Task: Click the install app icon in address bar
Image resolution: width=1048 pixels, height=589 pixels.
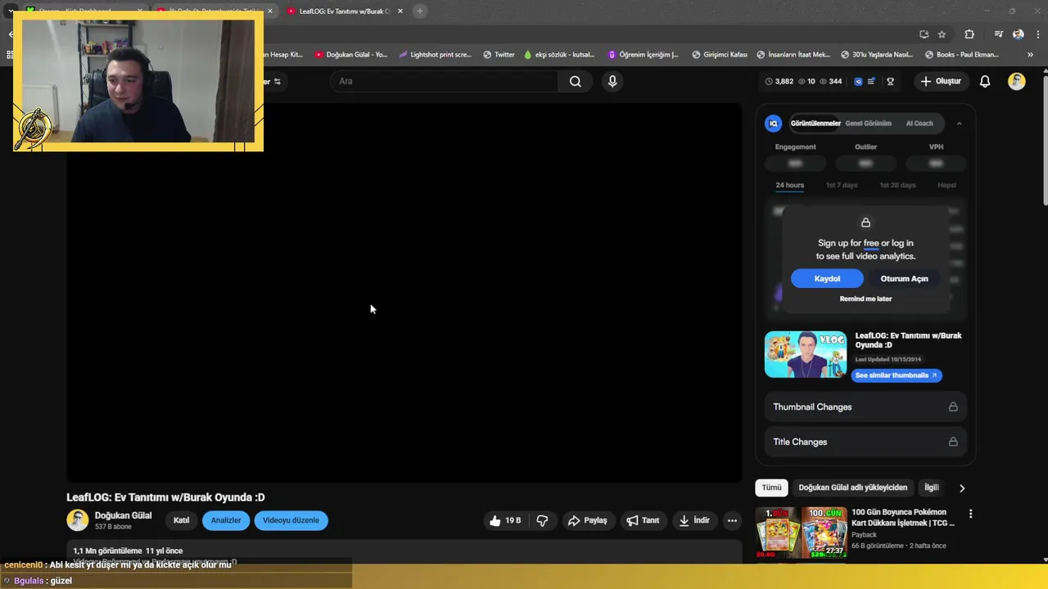Action: 924,34
